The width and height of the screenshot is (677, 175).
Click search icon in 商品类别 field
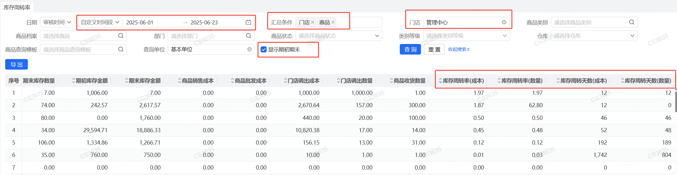[632, 22]
